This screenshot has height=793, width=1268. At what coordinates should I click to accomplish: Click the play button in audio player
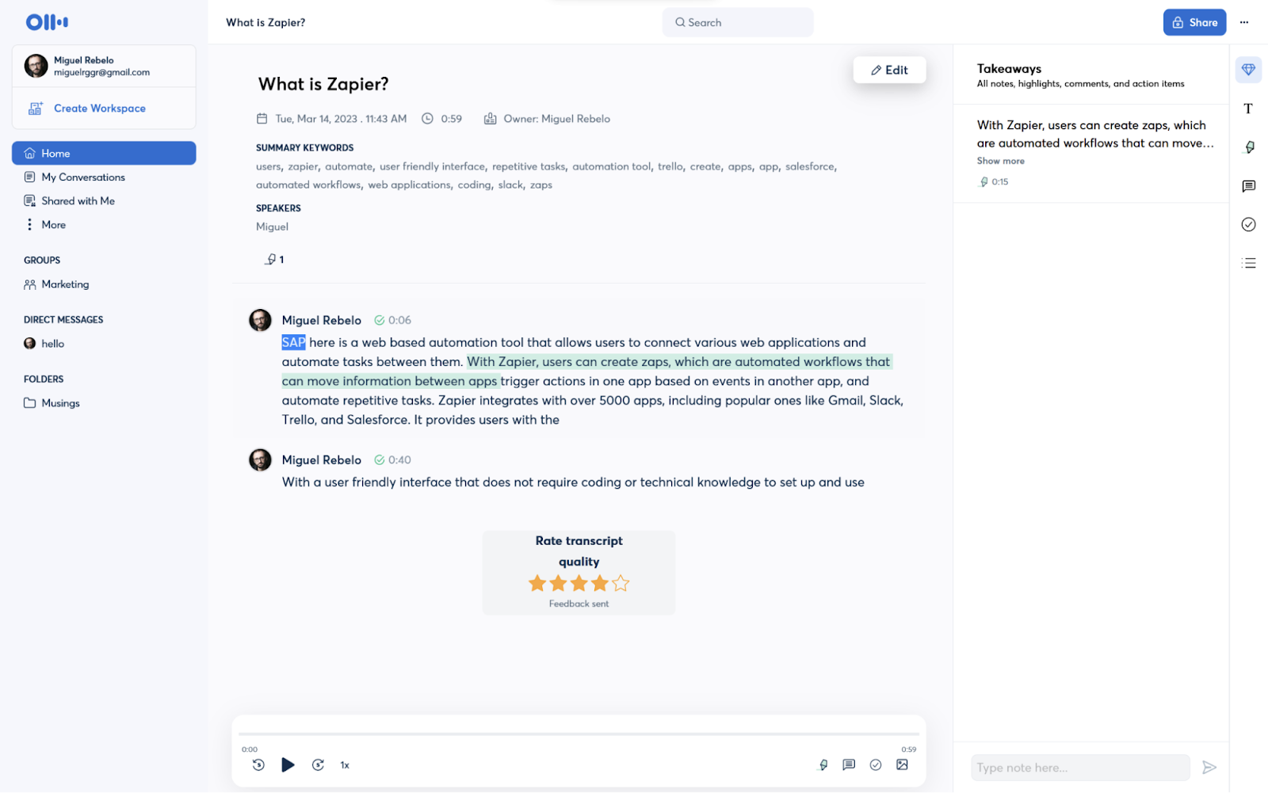(288, 764)
